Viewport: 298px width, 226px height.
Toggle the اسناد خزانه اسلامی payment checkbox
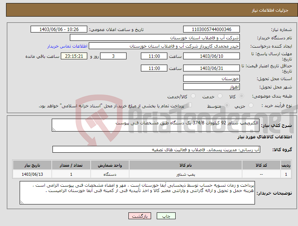tap(189, 105)
